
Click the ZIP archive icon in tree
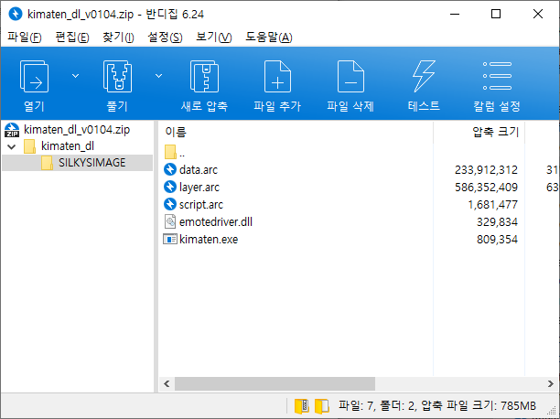tap(12, 130)
